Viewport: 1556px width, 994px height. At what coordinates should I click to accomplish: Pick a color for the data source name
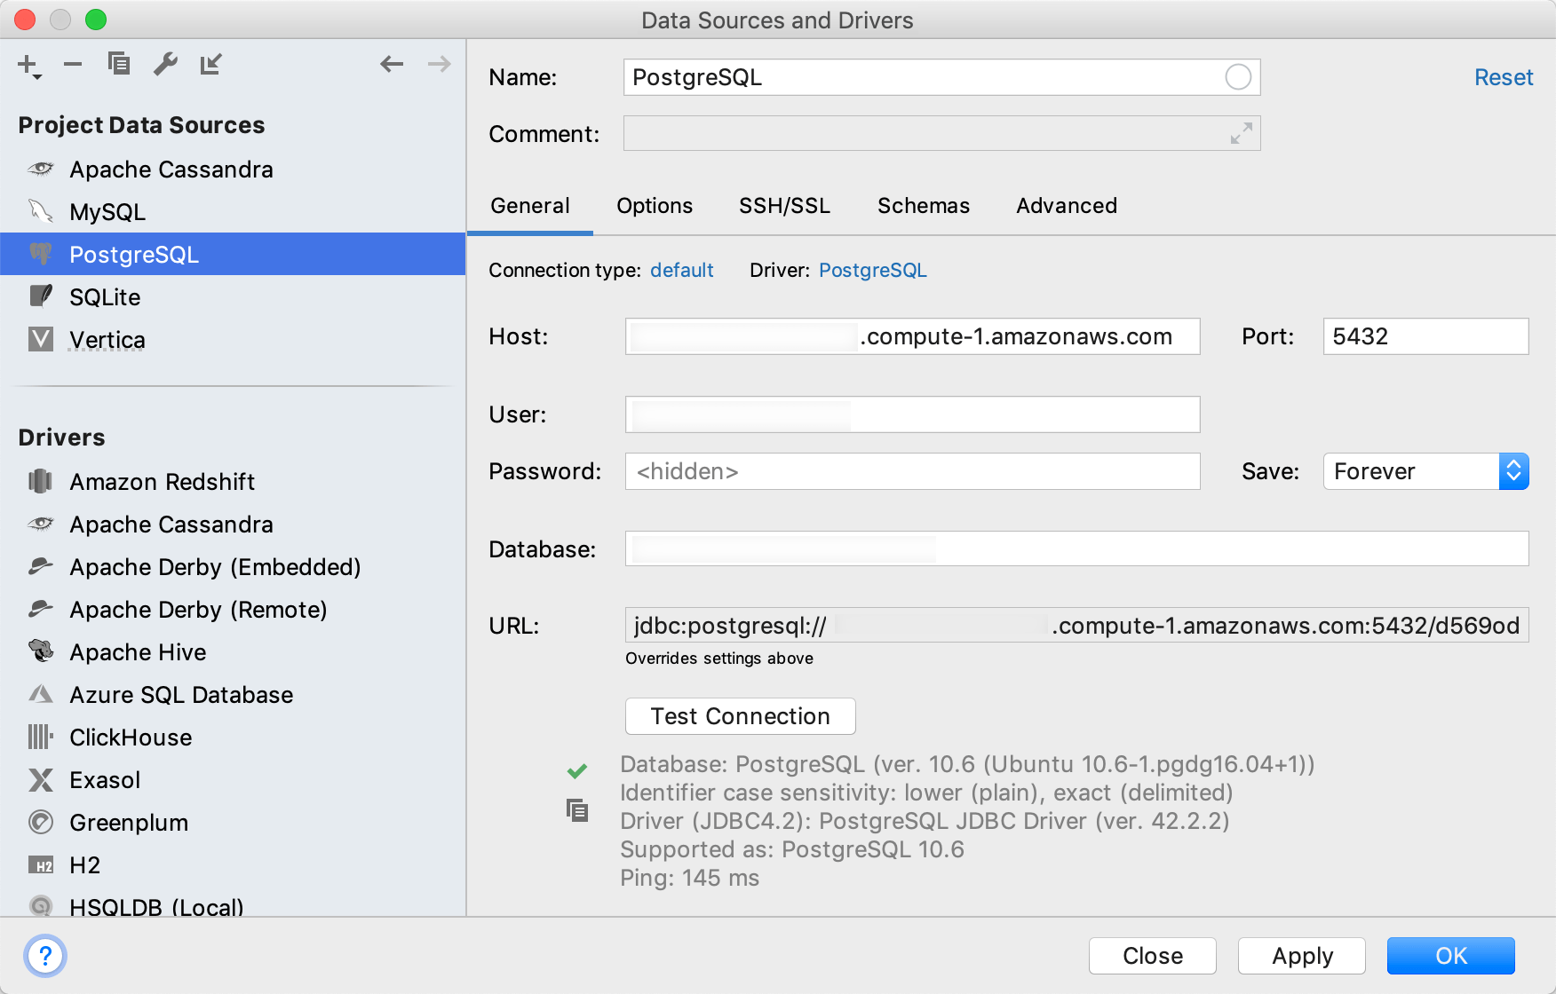[1238, 77]
